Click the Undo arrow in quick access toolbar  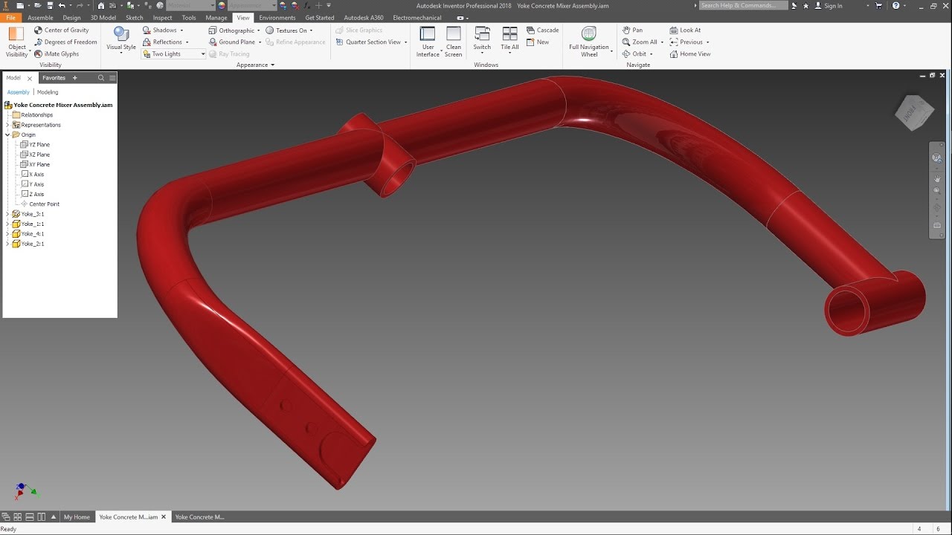click(x=62, y=5)
